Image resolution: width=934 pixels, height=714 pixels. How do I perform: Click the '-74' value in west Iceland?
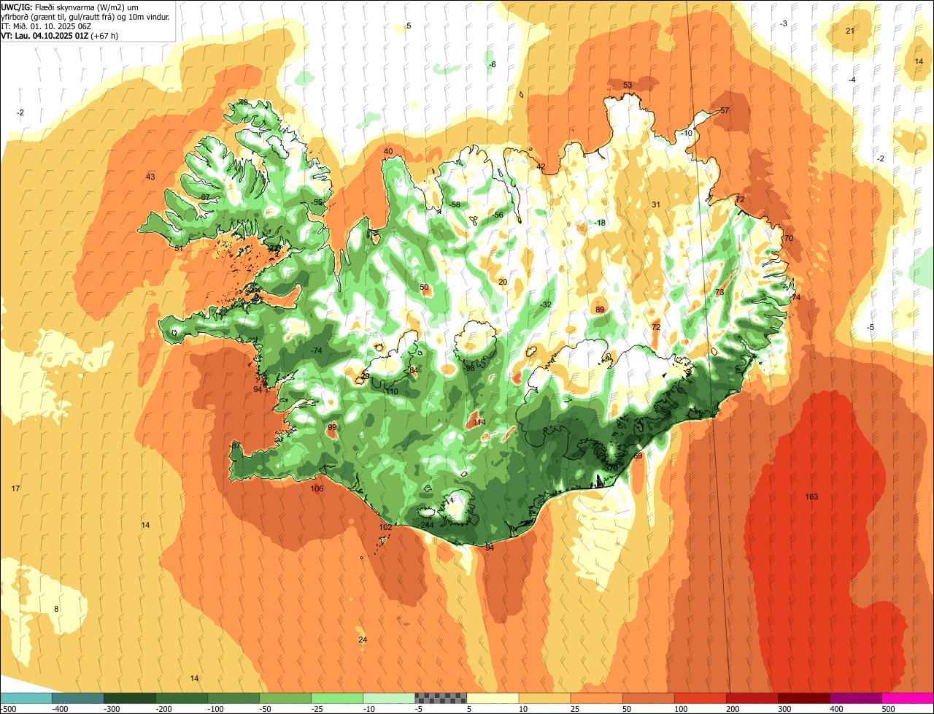pos(316,351)
